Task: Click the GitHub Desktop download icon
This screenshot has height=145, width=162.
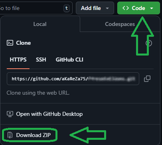Action: tap(10, 114)
